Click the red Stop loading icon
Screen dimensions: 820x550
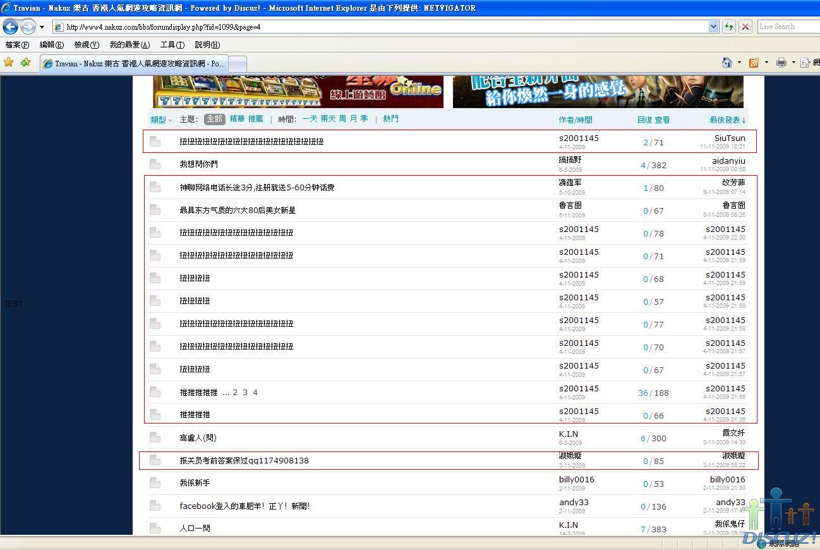745,27
